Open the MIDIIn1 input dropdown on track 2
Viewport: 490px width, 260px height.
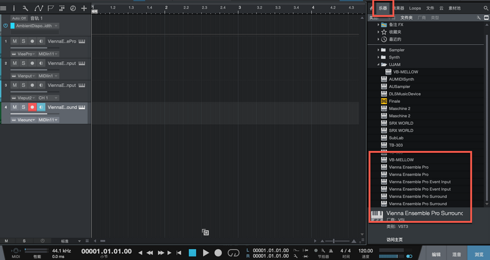tap(48, 76)
